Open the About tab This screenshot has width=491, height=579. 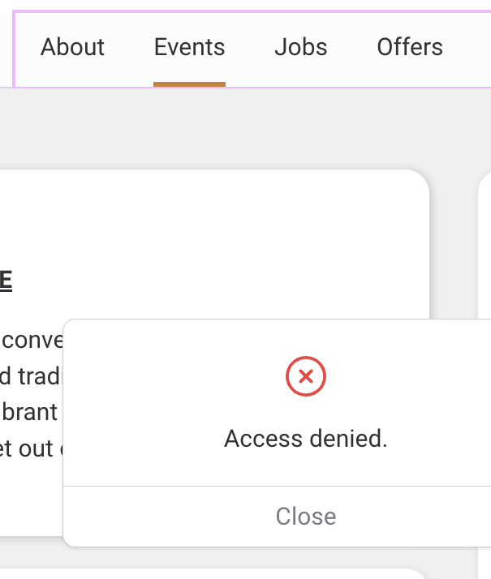[x=73, y=47]
